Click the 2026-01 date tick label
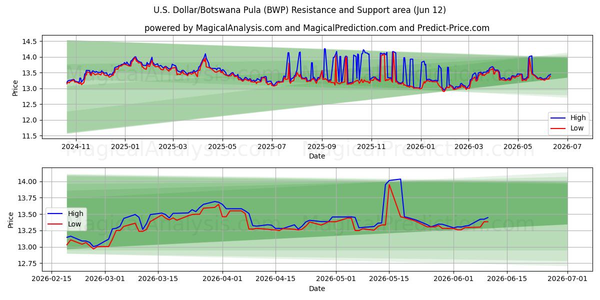Screen dimensions: 600x300 (420, 146)
